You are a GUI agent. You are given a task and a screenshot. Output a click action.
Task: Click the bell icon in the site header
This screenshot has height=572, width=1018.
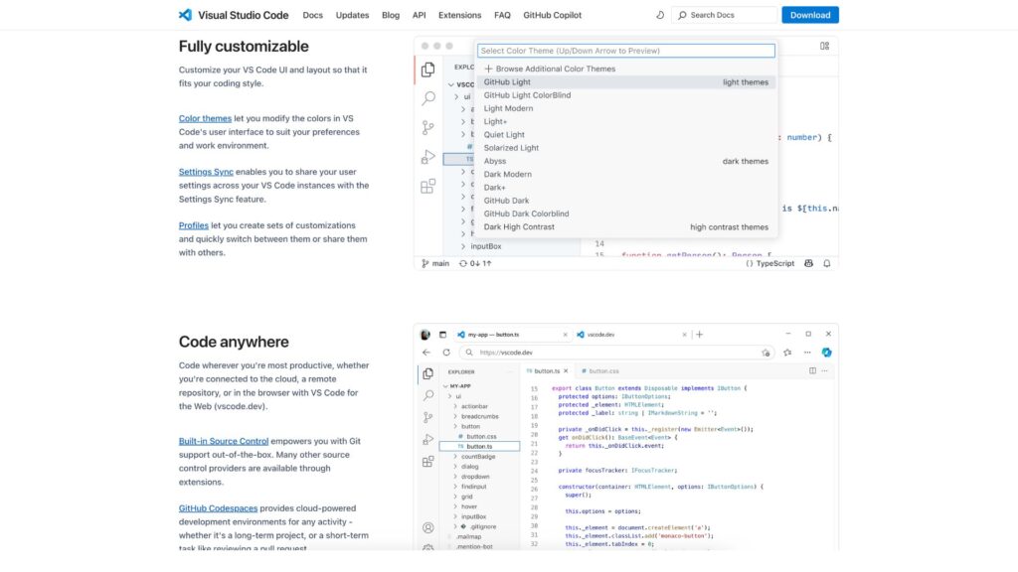coord(659,15)
